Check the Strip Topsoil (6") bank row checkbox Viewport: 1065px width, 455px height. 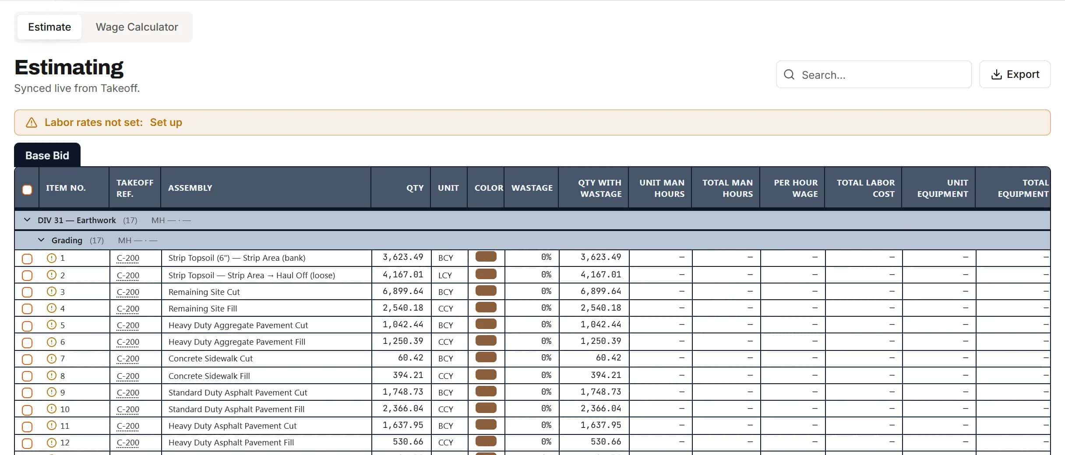pyautogui.click(x=27, y=259)
